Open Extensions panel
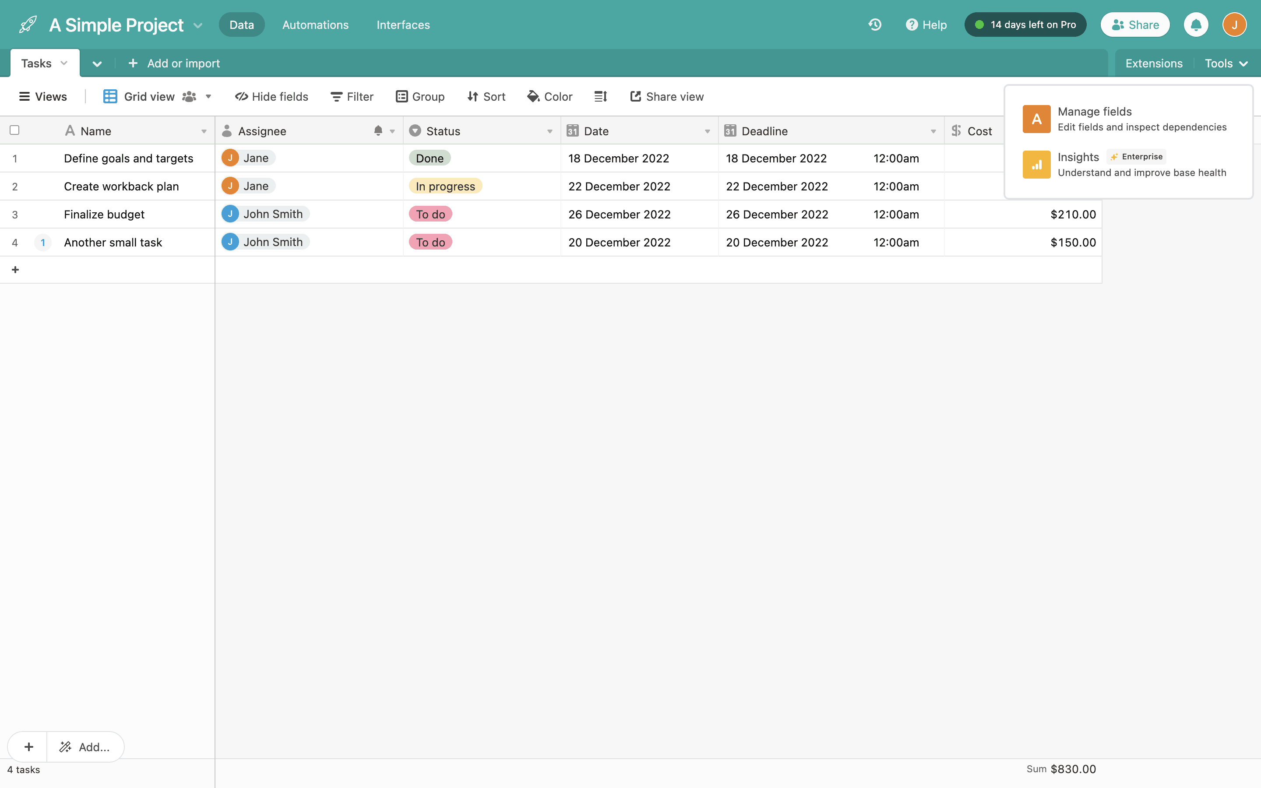This screenshot has height=788, width=1261. pos(1154,63)
